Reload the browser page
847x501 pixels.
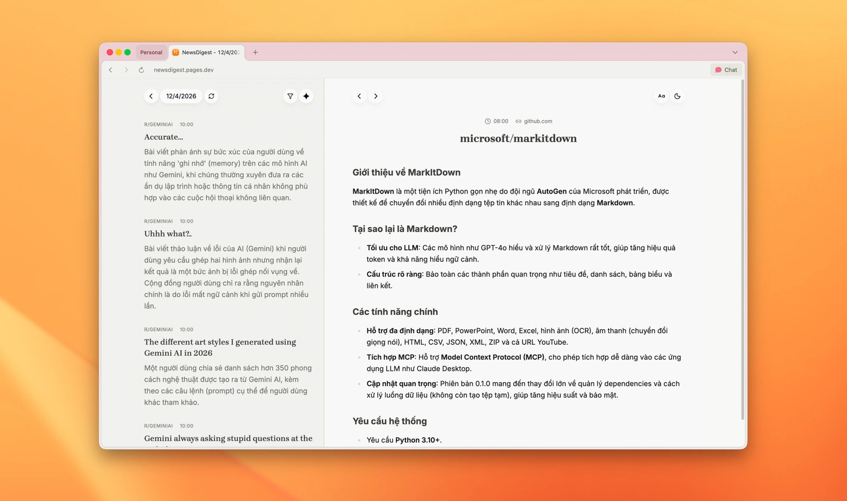[x=141, y=70]
